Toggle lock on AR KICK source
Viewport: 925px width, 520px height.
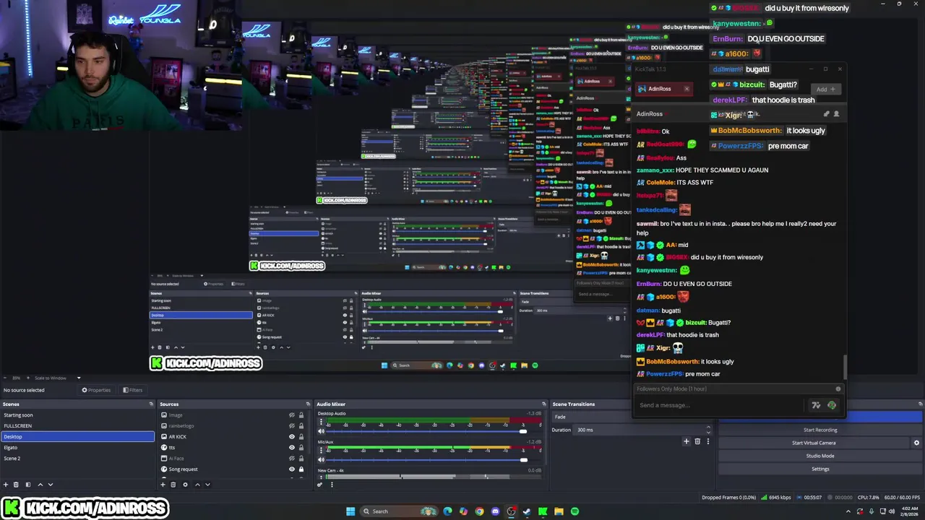click(x=301, y=437)
